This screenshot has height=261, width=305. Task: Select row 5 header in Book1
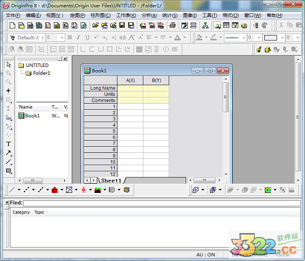pyautogui.click(x=100, y=131)
